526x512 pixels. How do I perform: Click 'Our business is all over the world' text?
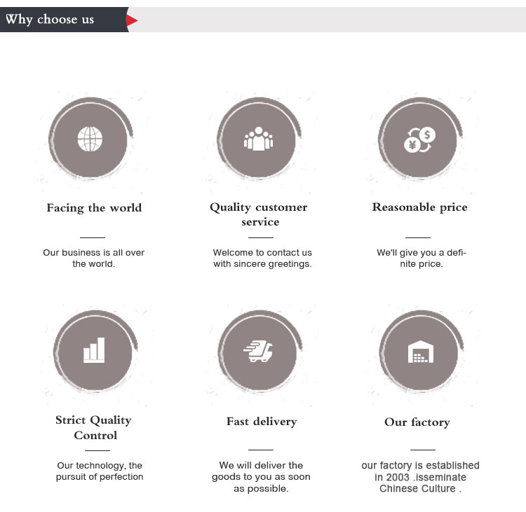pos(94,258)
